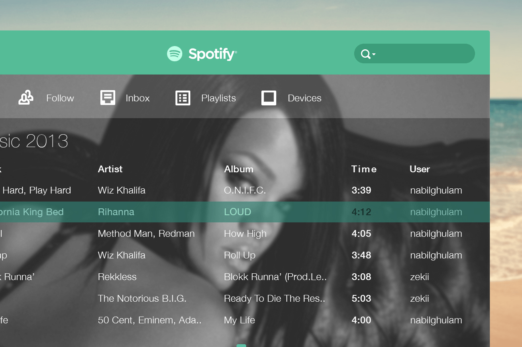The image size is (522, 347).
Task: Open the Devices menu label
Action: (304, 98)
